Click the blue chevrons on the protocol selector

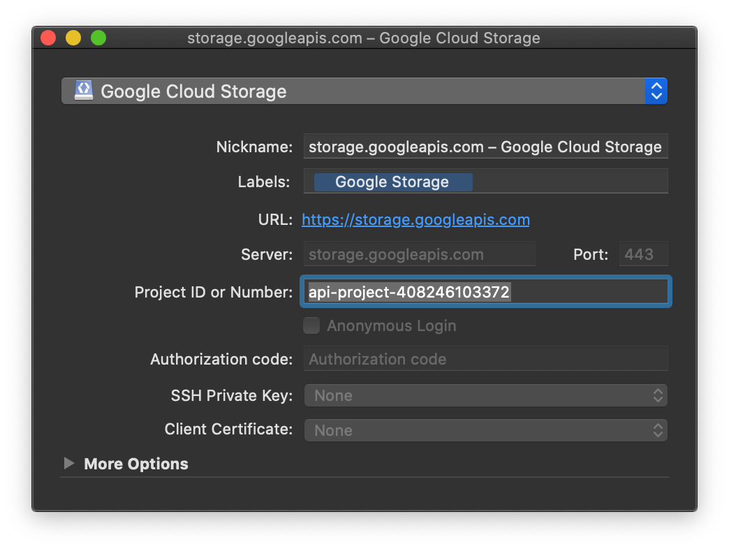[655, 90]
